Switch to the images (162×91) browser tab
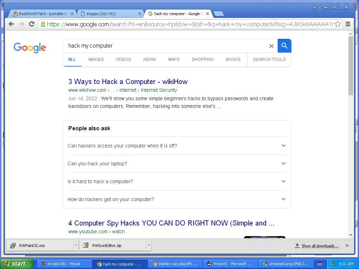This screenshot has height=269, width=359. [110, 14]
